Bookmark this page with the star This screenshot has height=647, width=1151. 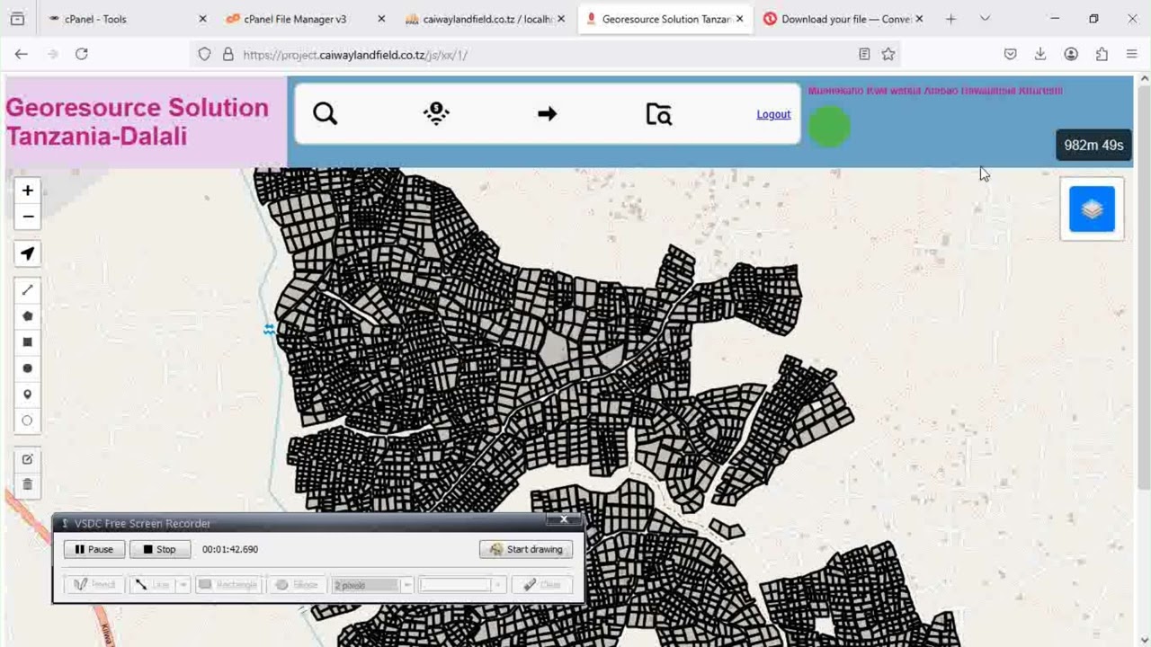[888, 54]
